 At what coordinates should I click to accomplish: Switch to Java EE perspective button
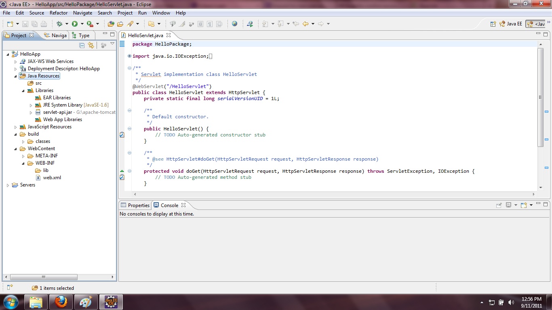click(511, 24)
